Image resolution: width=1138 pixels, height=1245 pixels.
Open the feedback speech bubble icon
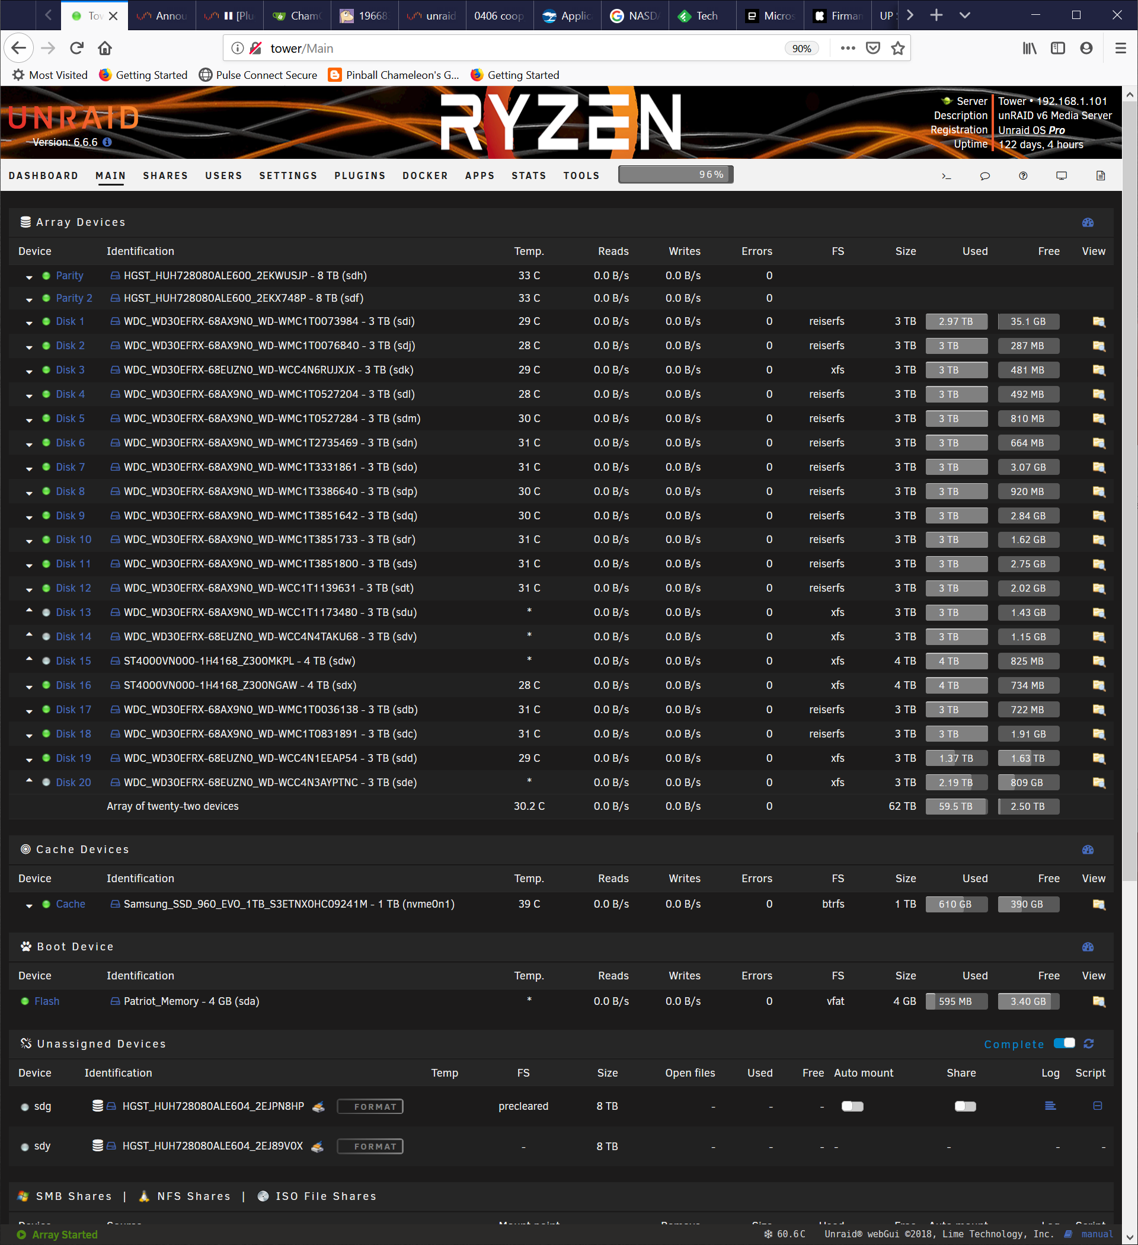(985, 176)
